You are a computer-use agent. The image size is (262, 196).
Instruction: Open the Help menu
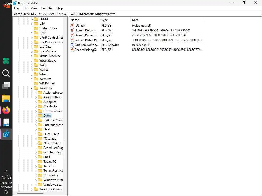click(x=60, y=8)
